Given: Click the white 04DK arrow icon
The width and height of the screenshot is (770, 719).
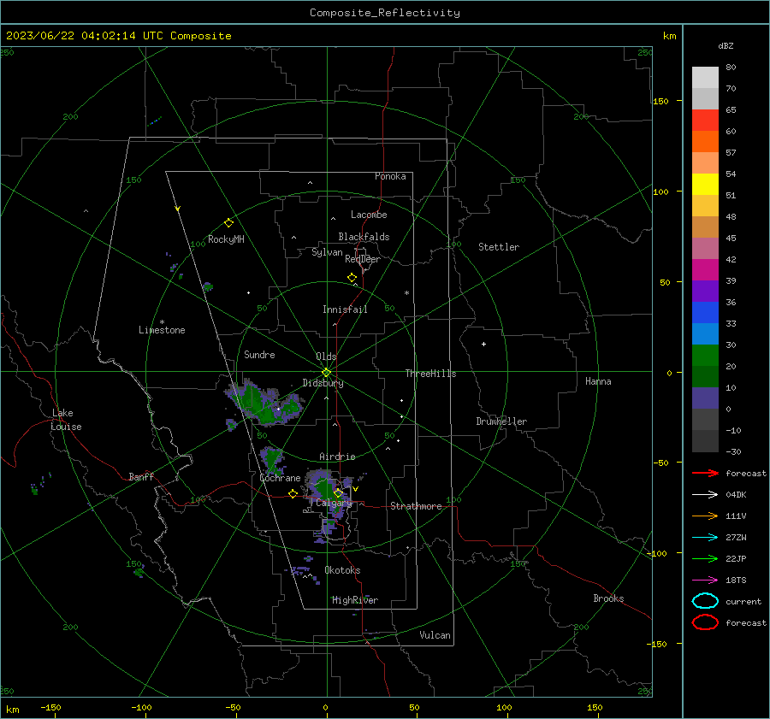Looking at the screenshot, I should (705, 494).
